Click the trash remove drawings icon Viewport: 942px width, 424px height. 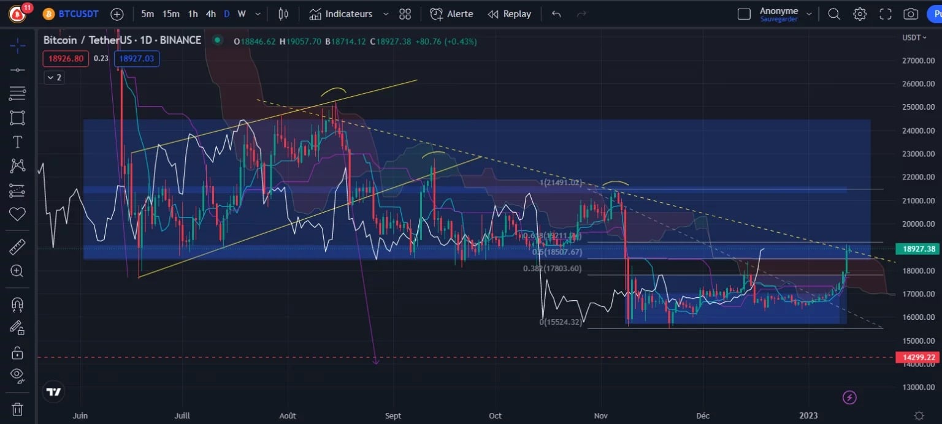click(17, 409)
